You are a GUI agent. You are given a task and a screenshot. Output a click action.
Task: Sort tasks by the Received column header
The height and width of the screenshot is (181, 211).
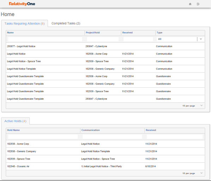point(127,33)
